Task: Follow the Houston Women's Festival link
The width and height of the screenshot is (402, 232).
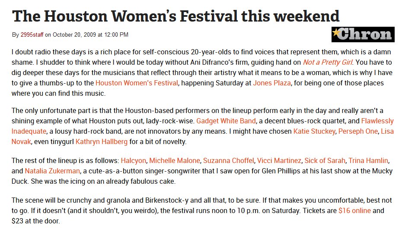Action: click(x=136, y=82)
